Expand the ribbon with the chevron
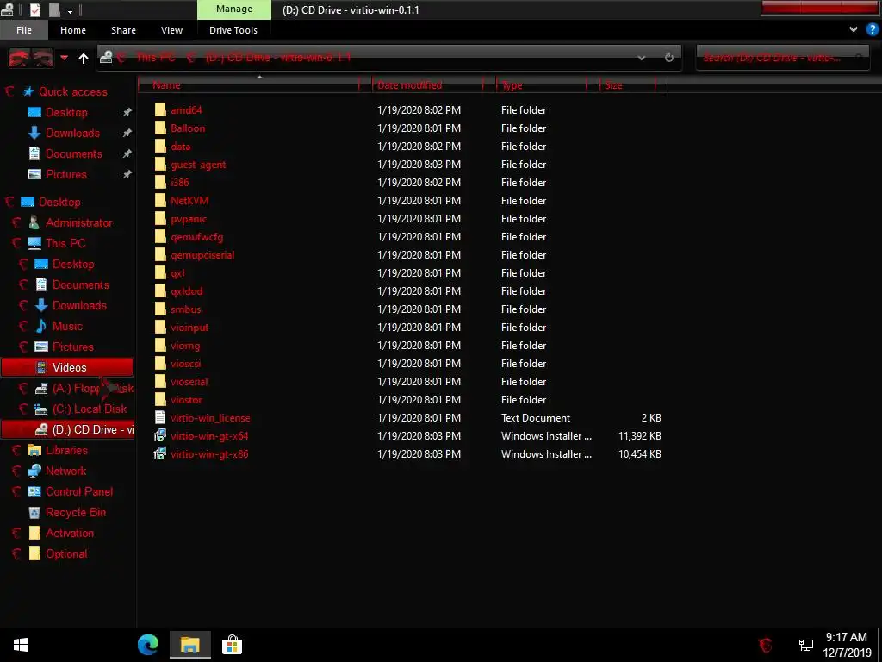The width and height of the screenshot is (882, 662). (854, 29)
